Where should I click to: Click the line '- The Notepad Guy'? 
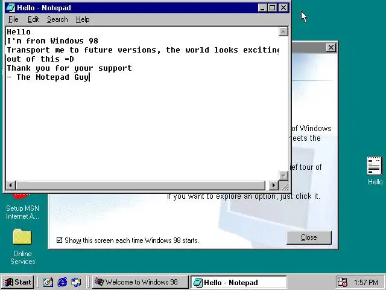tap(48, 77)
